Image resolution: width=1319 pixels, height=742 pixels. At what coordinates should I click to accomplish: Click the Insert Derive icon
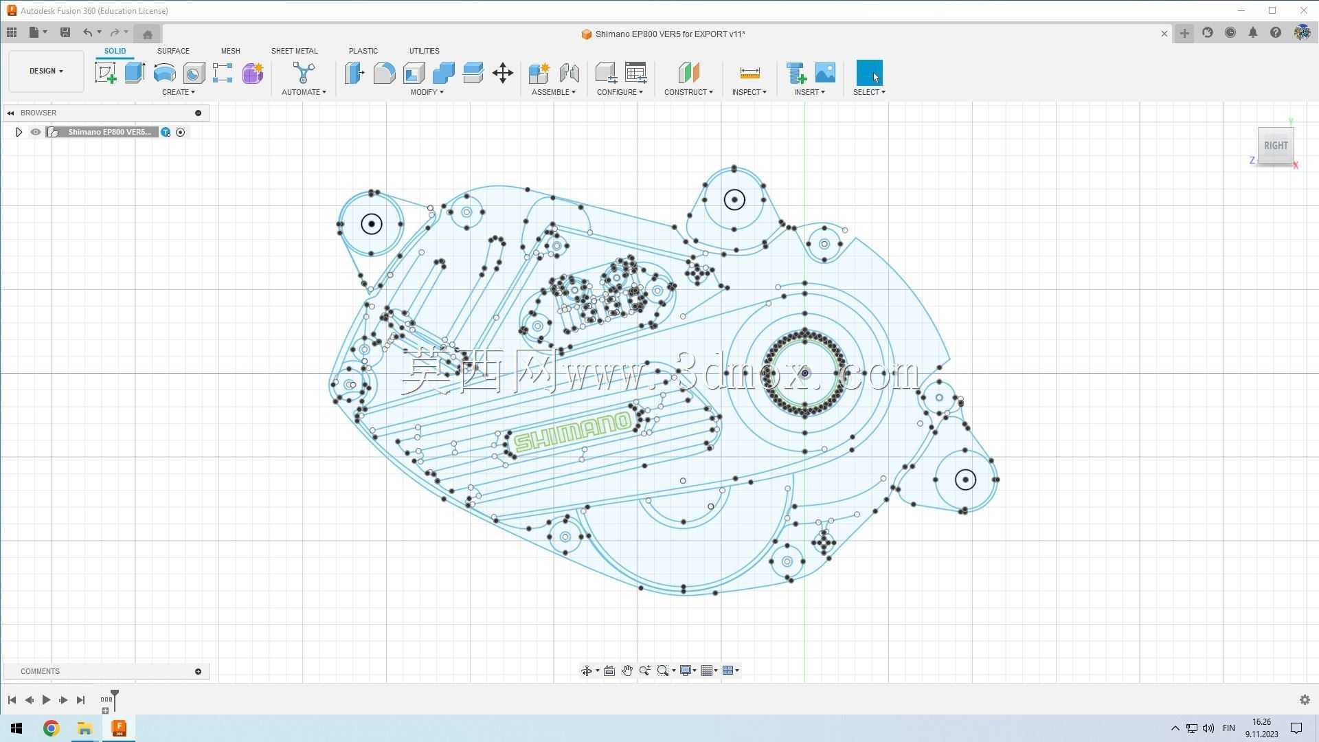796,73
